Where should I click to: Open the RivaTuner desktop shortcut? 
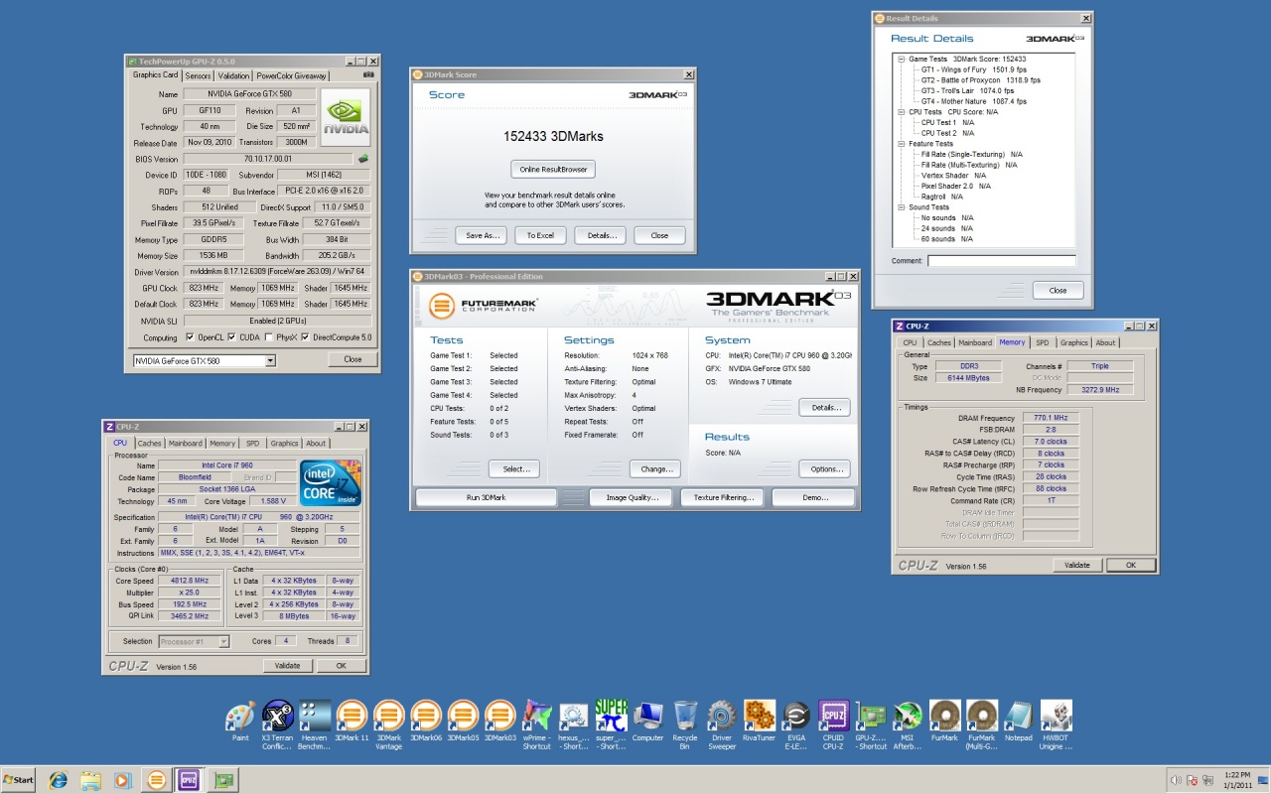point(759,717)
